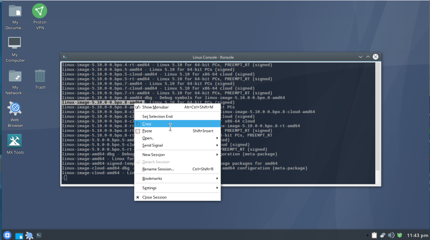Expand the Send Signal submenu
The image size is (430, 240).
point(178,145)
